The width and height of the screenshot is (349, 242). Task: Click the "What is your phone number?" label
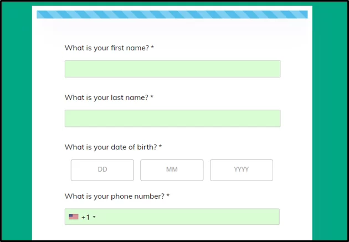tap(114, 196)
